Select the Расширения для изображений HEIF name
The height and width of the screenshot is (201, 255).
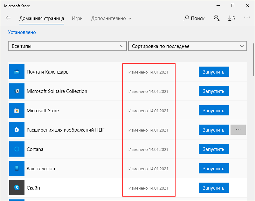tap(65, 130)
